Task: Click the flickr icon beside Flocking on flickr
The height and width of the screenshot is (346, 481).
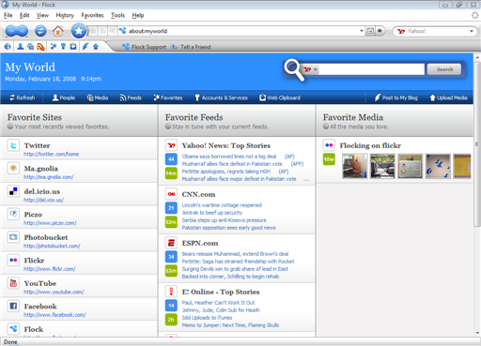Action: pyautogui.click(x=329, y=145)
